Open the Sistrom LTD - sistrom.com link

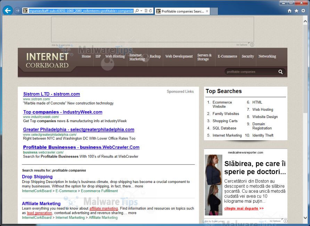(x=51, y=94)
